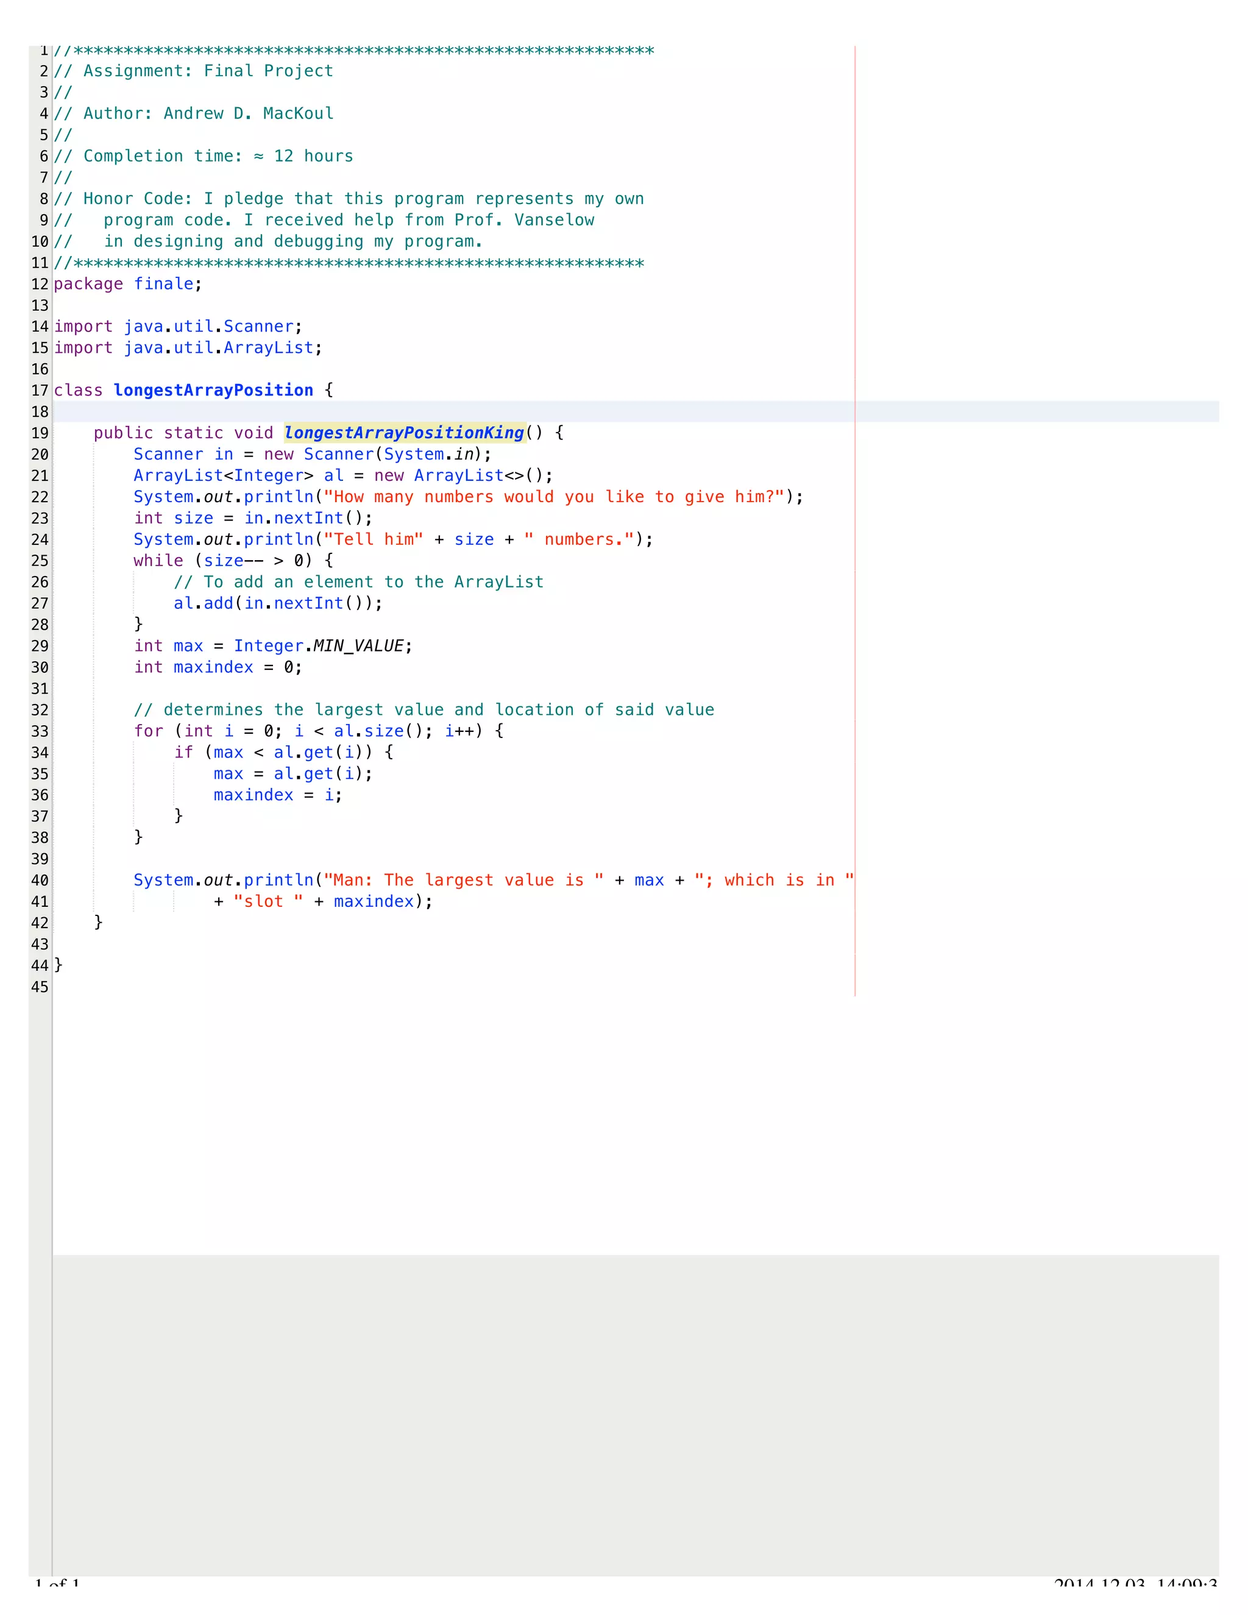This screenshot has width=1248, height=1615.
Task: Click the 'Tell him' string literal
Action: (x=374, y=539)
